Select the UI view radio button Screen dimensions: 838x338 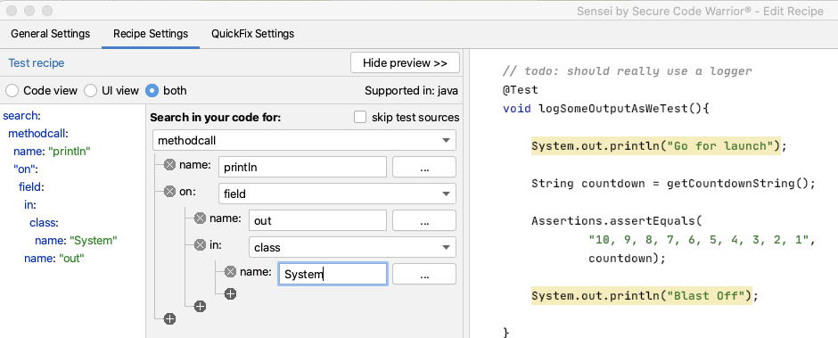pos(91,90)
